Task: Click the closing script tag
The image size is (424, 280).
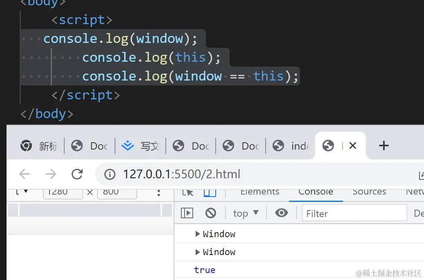Action: [x=86, y=95]
